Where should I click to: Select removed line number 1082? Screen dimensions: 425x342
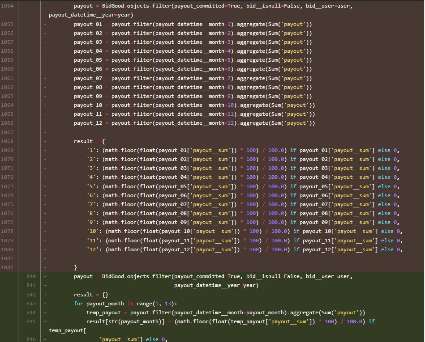point(7,267)
